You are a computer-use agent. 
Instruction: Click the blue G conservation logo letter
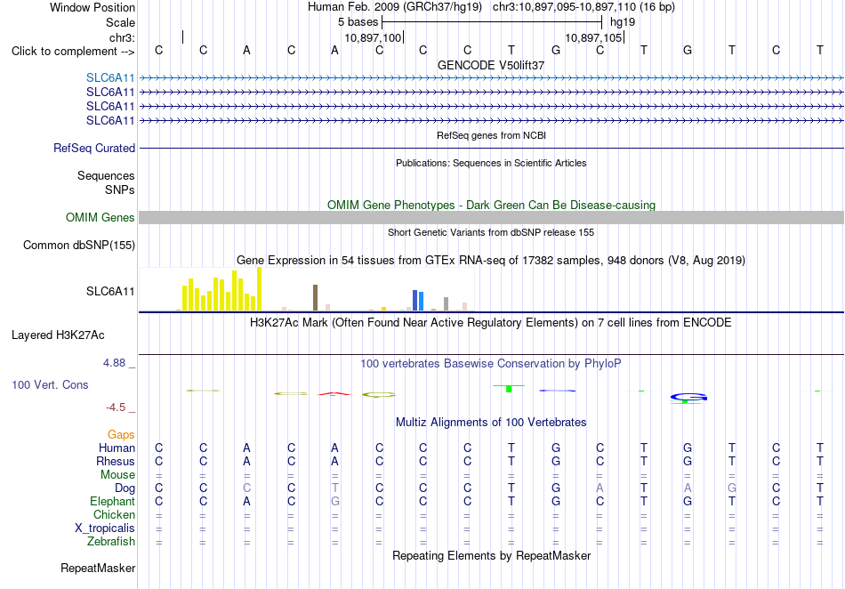pyautogui.click(x=688, y=397)
